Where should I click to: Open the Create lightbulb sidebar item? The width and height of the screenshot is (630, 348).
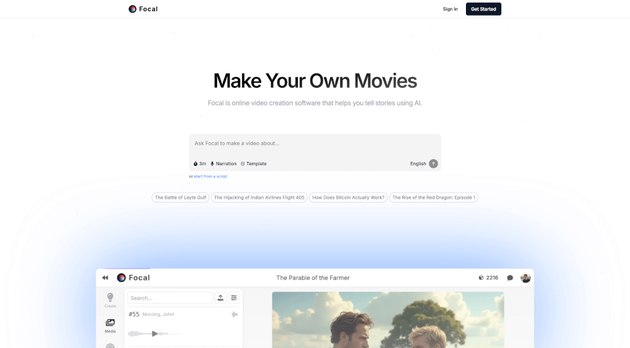coord(110,300)
